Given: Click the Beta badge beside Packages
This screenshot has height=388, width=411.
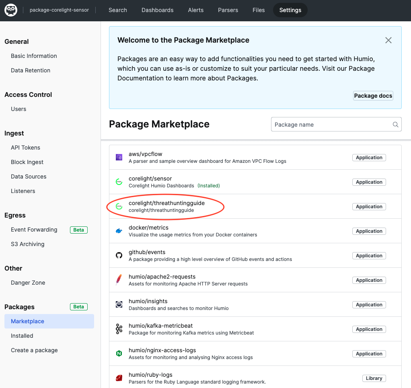Looking at the screenshot, I should [x=79, y=307].
